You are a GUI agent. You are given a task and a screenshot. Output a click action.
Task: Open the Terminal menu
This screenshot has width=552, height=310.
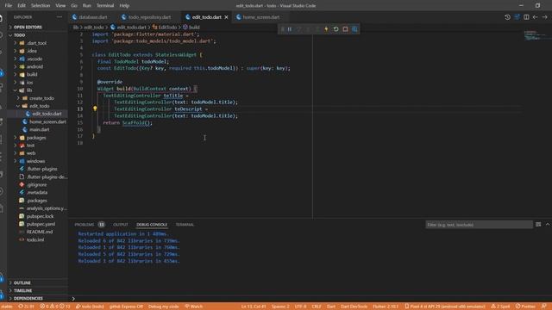coord(105,6)
